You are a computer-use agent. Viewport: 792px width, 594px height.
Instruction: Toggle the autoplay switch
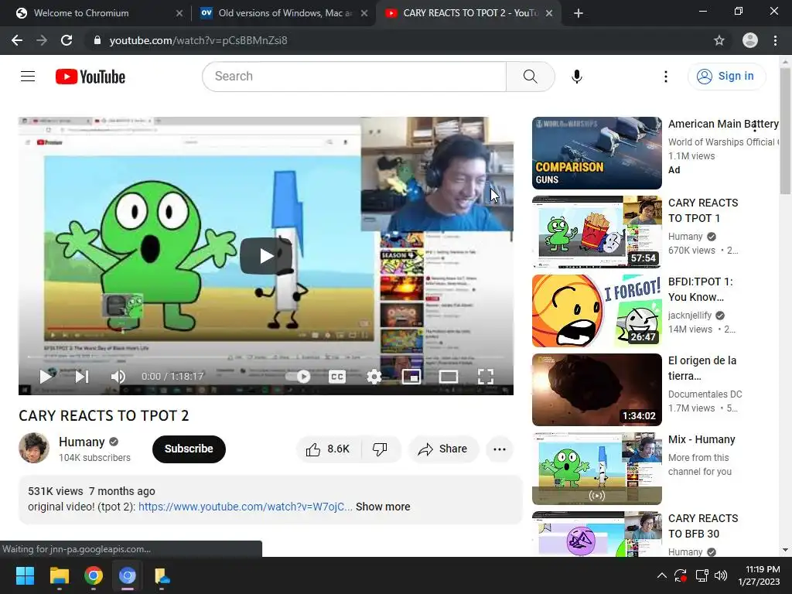(x=299, y=377)
